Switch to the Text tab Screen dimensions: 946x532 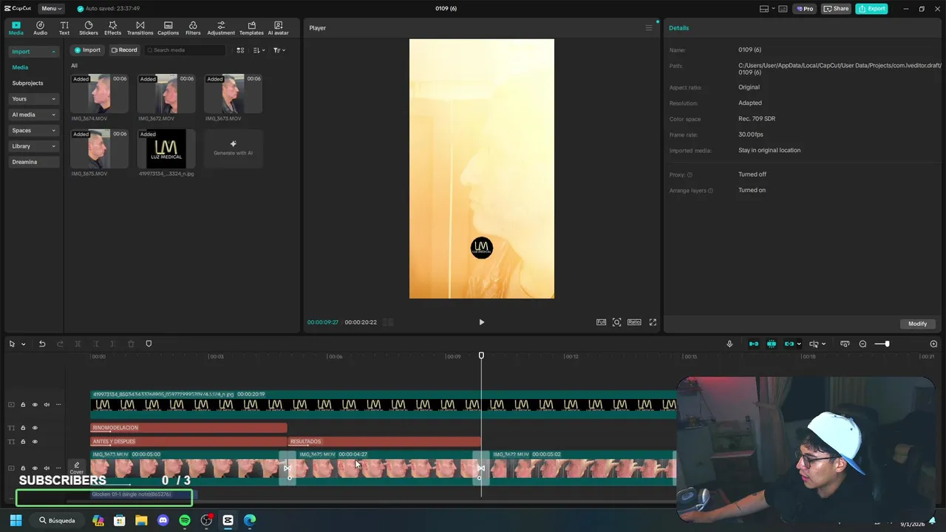(64, 28)
